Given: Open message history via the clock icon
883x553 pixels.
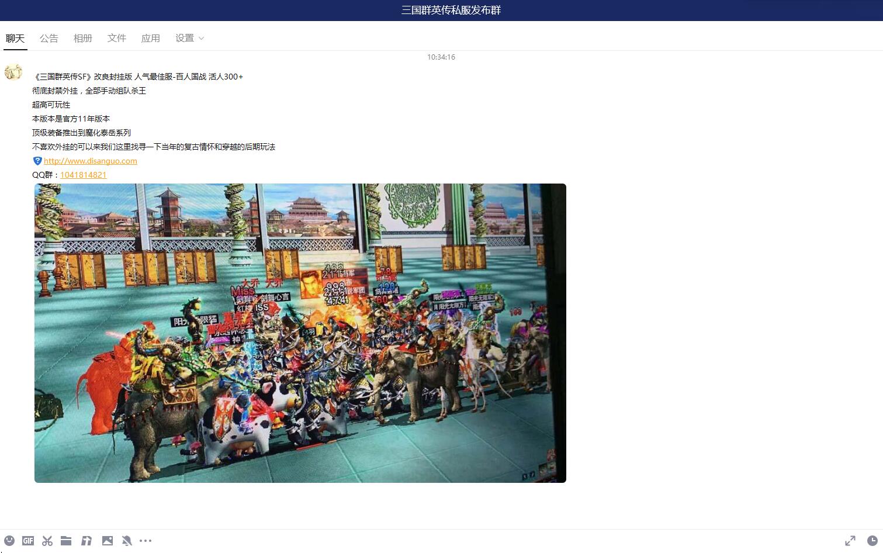Looking at the screenshot, I should pos(872,541).
